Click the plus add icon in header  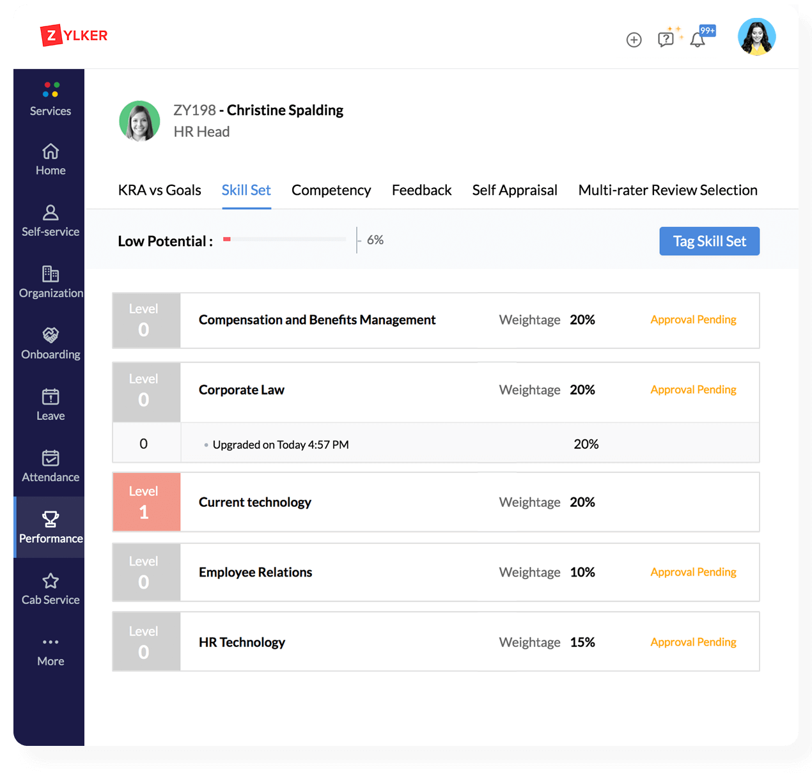click(634, 40)
